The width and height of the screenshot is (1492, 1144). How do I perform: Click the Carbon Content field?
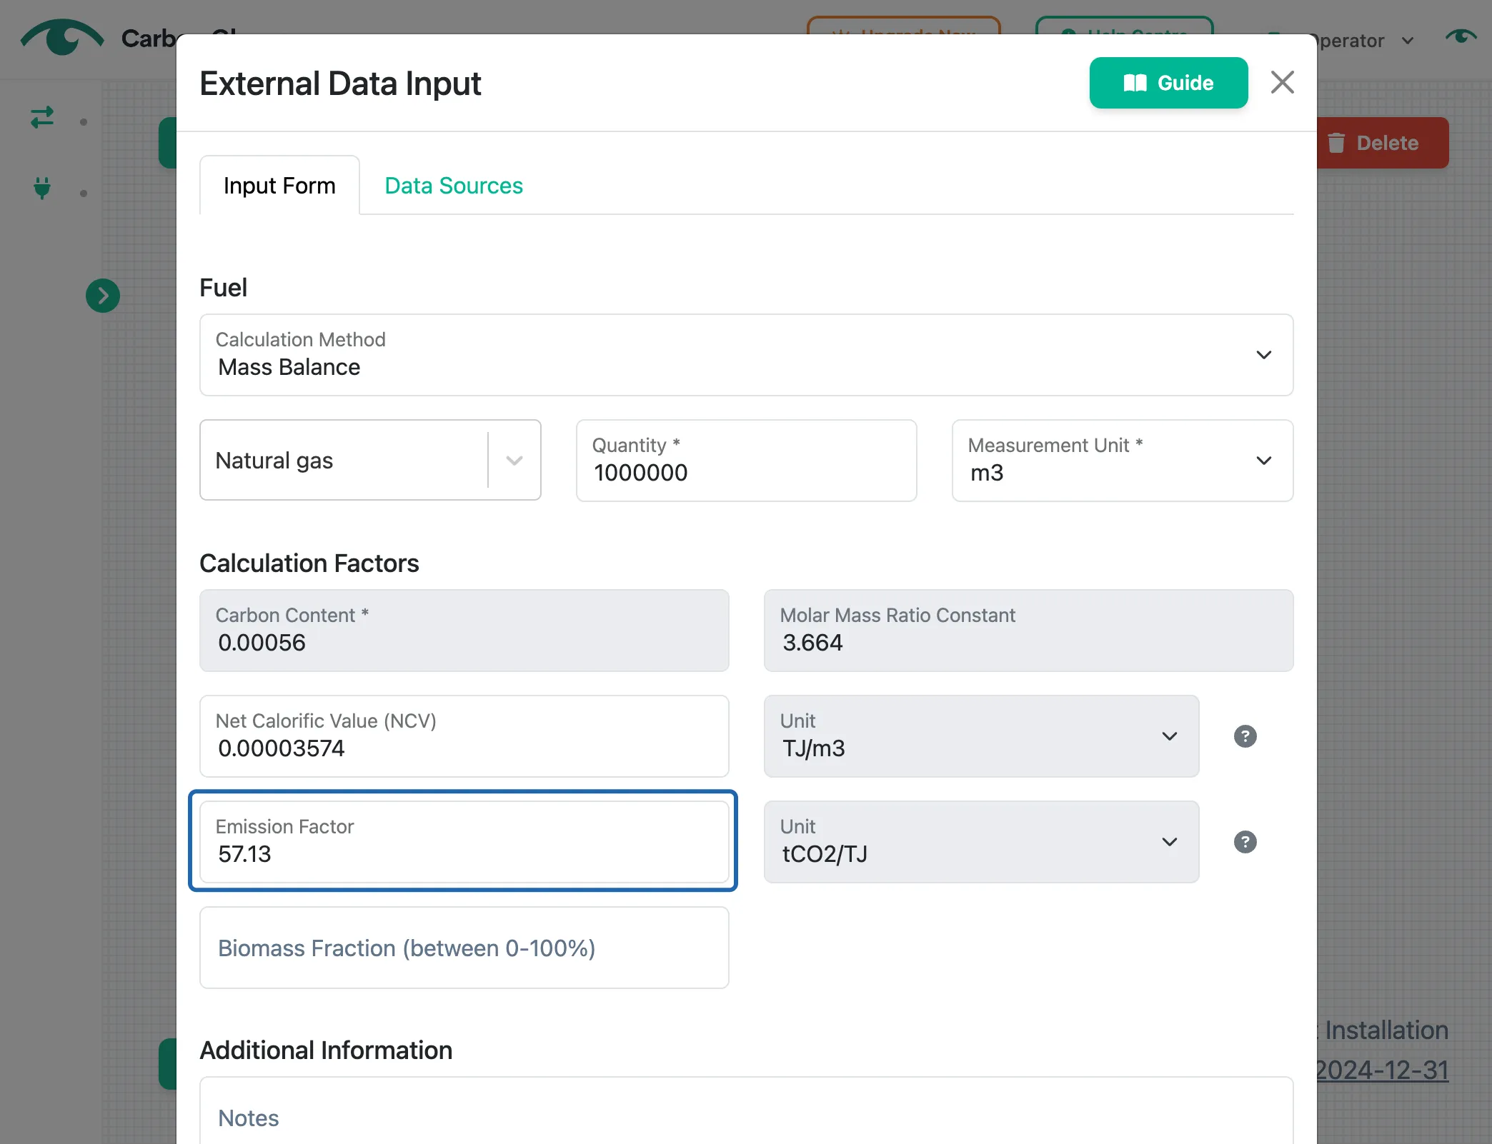coord(464,631)
